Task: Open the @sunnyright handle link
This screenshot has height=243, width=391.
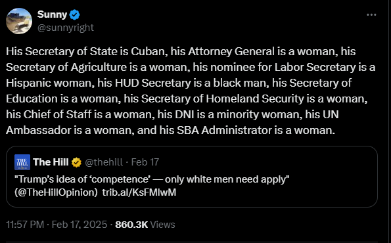Action: click(x=66, y=28)
